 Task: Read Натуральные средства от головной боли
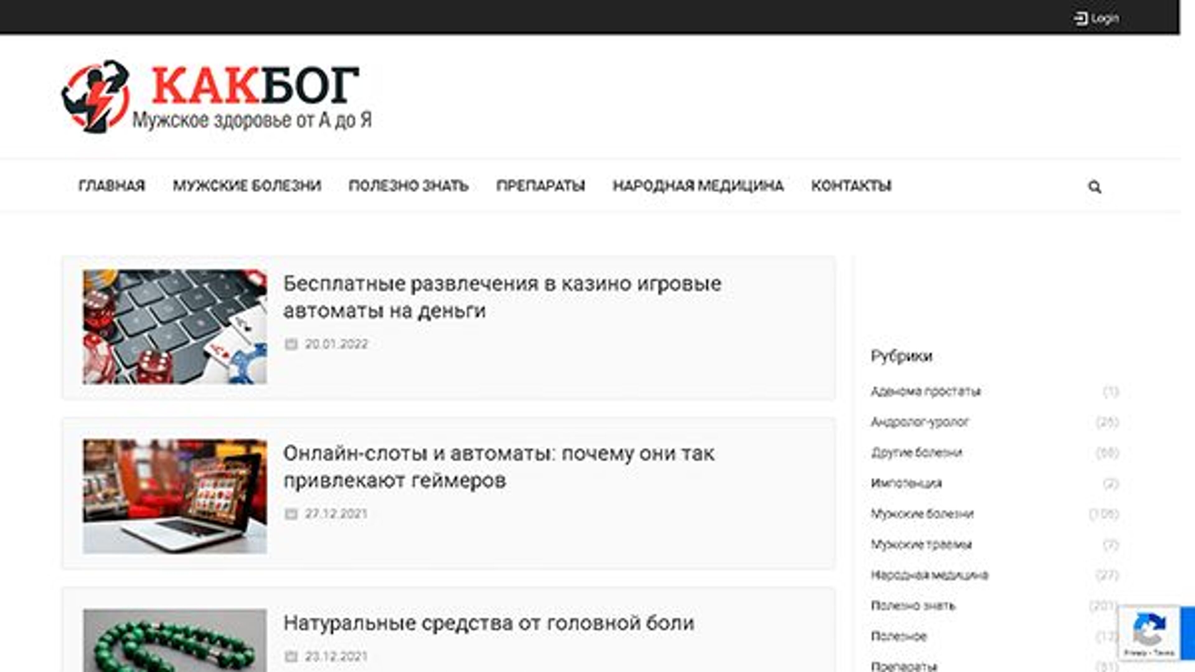click(489, 623)
